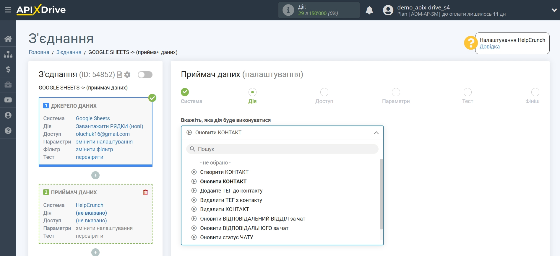
Task: Open profile sidebar icon
Action: pyautogui.click(x=8, y=115)
